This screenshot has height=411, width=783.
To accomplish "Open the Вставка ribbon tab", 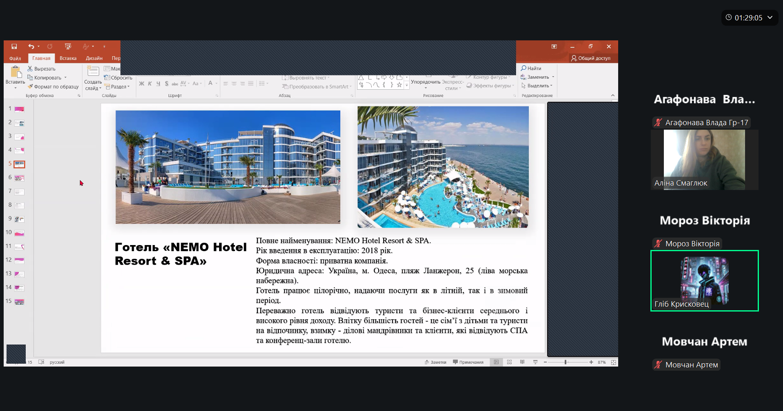I will tap(68, 58).
